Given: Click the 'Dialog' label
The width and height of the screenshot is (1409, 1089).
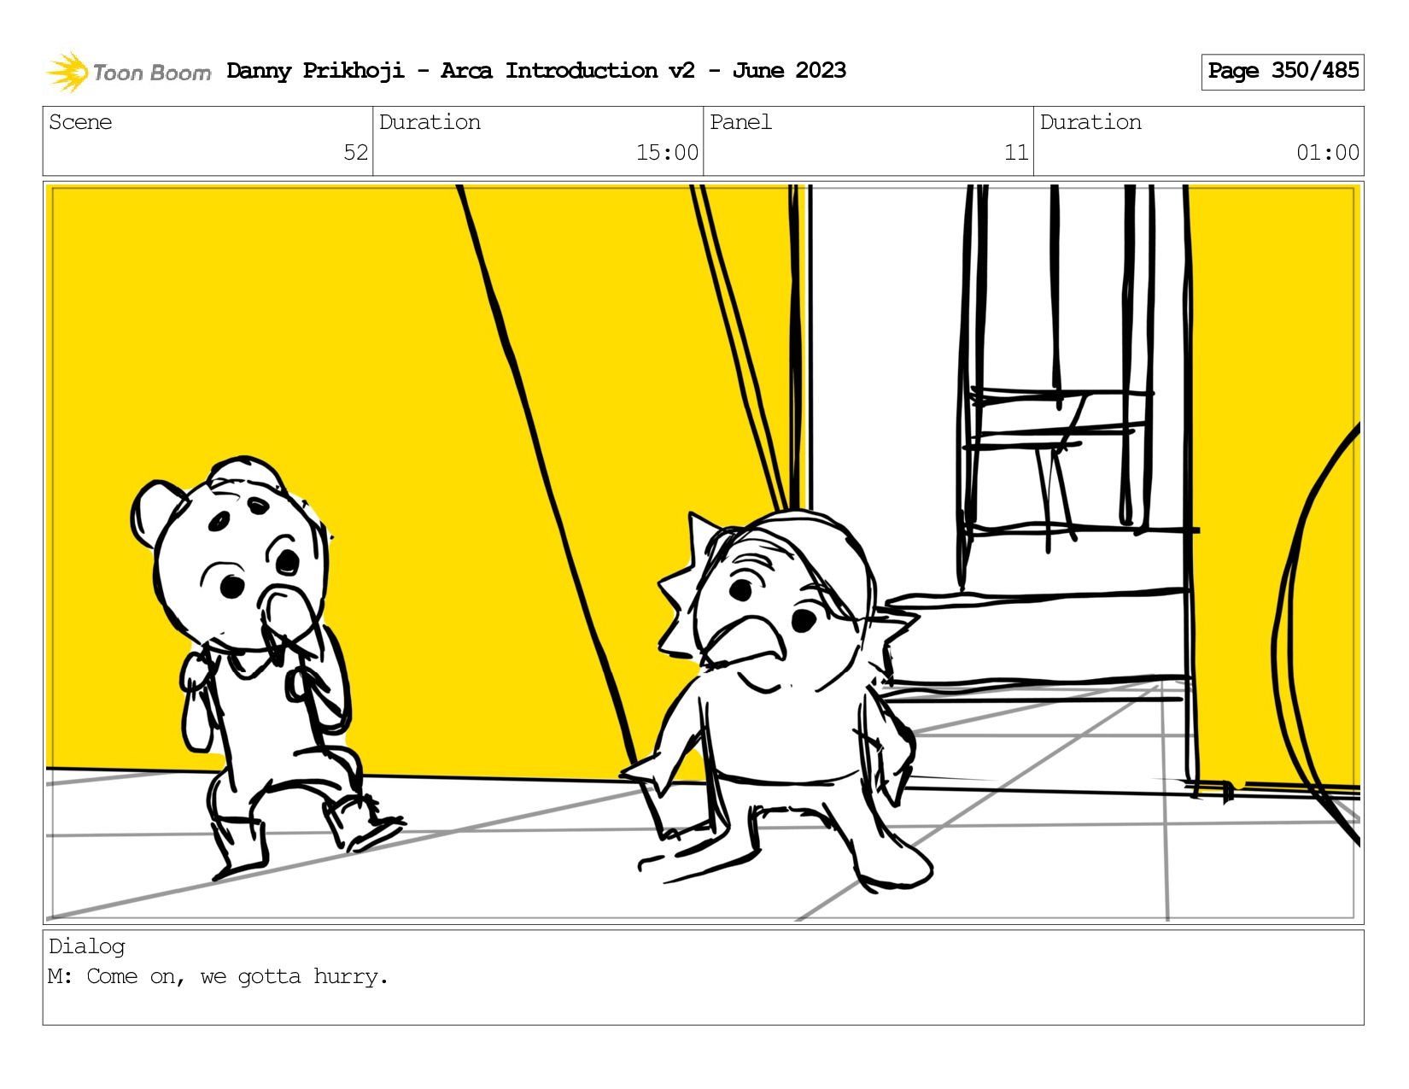Looking at the screenshot, I should pos(86,946).
